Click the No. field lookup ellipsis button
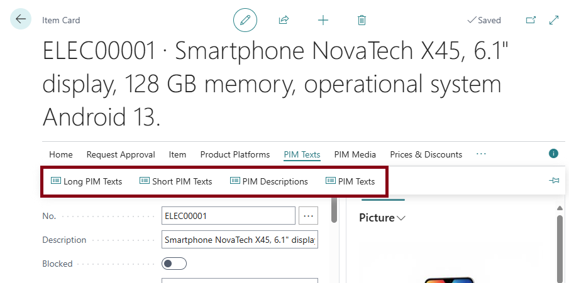Screen dimensions: 569x283 308,216
